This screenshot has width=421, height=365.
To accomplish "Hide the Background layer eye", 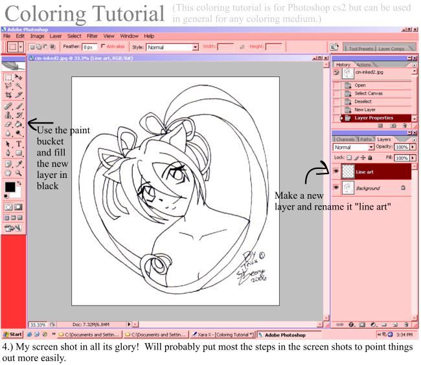I will point(336,188).
